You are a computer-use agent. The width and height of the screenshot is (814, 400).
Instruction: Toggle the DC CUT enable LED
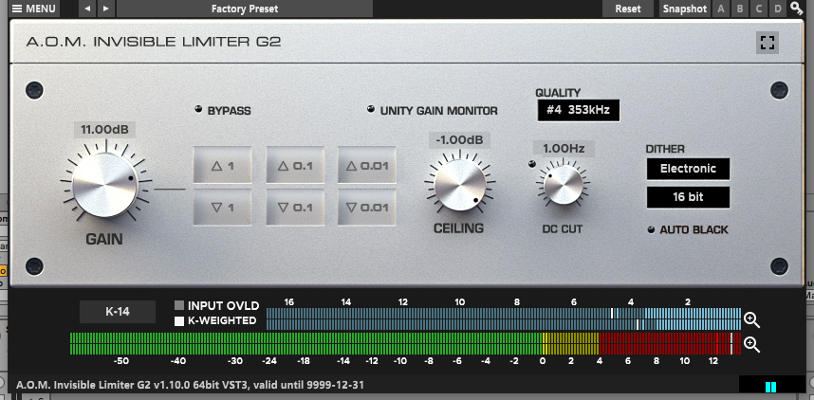click(531, 165)
